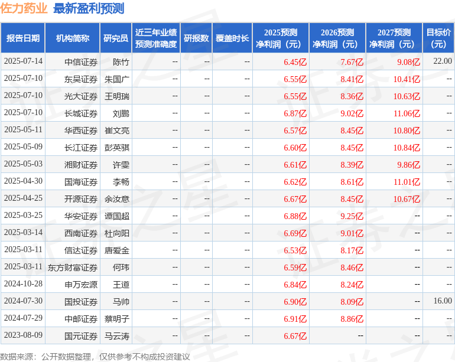
Task: Click the 佐力药业 title text
Action: [x=24, y=8]
